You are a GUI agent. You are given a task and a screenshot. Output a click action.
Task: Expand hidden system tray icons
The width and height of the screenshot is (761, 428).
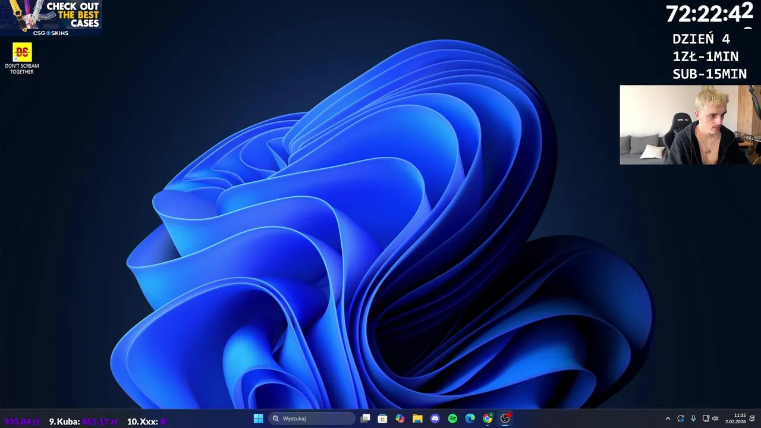668,418
